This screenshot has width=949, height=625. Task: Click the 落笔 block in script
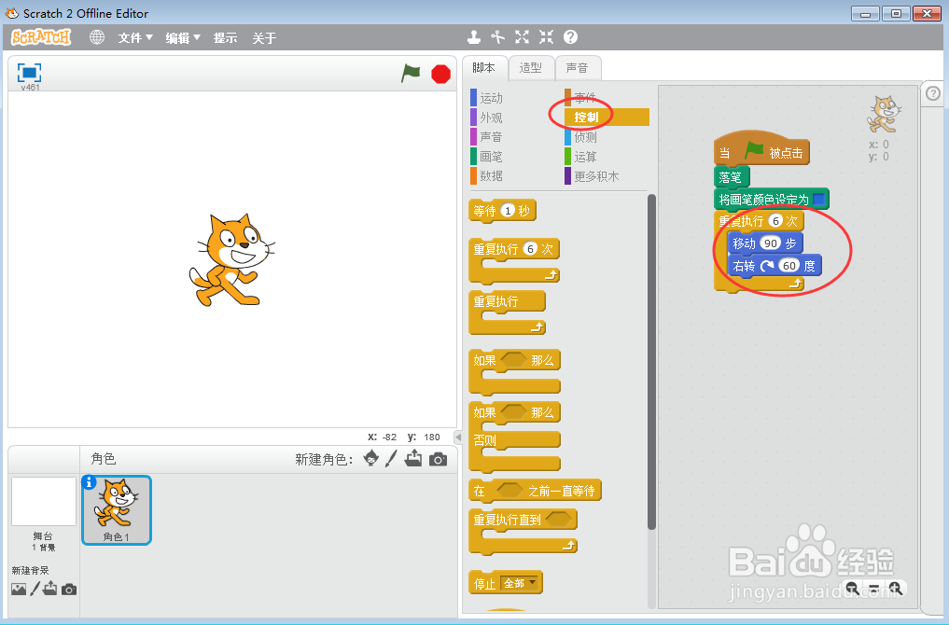point(732,176)
